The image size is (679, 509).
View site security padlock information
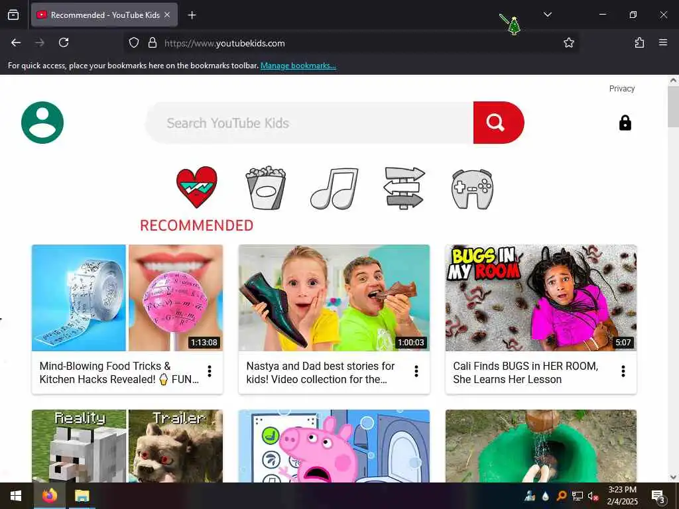[153, 43]
